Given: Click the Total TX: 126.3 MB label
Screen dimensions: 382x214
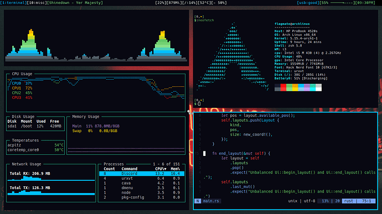Looking at the screenshot, I should pyautogui.click(x=30, y=187).
